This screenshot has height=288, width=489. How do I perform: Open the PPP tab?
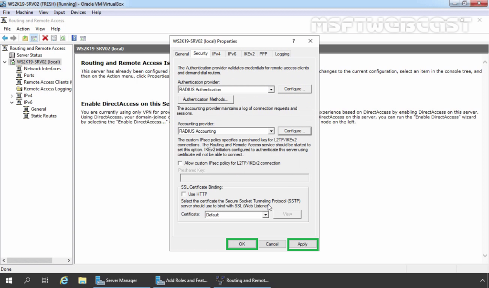pos(263,54)
